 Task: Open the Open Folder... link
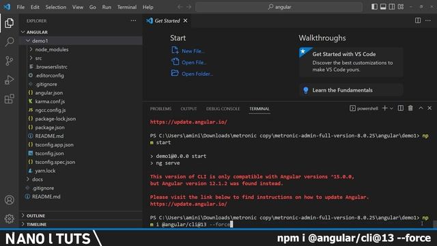click(197, 74)
